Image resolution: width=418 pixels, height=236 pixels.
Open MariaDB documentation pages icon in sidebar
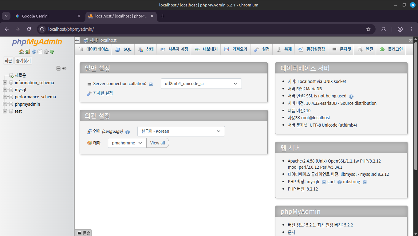point(40,52)
